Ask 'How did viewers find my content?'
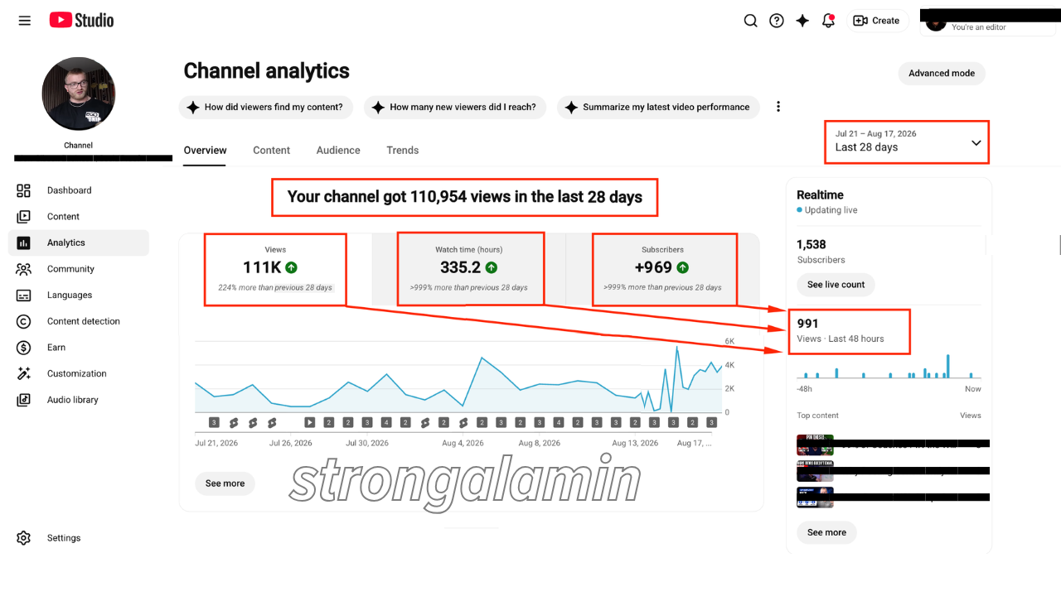Image resolution: width=1061 pixels, height=596 pixels. (x=265, y=107)
